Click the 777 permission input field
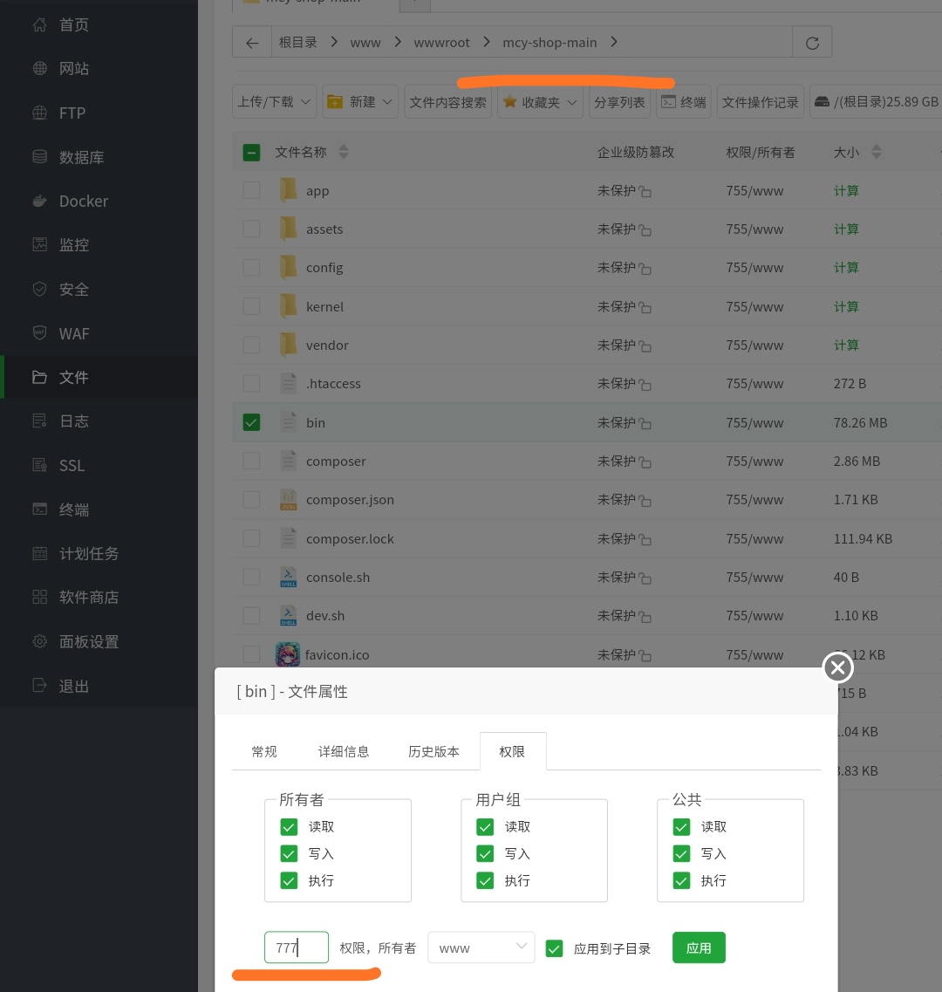 [296, 948]
